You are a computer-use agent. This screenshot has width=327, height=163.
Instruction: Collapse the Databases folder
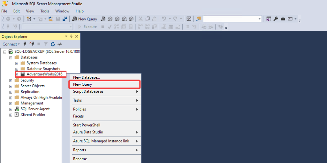(x=11, y=58)
